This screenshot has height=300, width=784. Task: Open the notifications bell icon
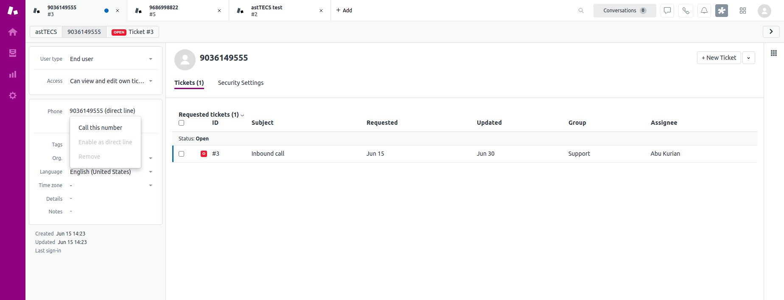(704, 11)
